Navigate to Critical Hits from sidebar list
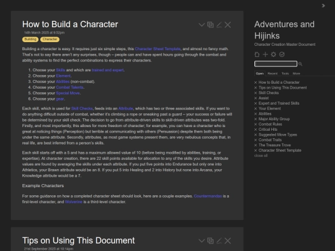335x251 pixels. pos(268,130)
